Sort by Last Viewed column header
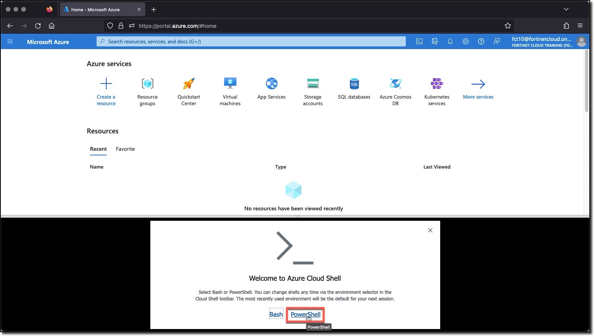Viewport: 594px width, 336px height. tap(437, 167)
